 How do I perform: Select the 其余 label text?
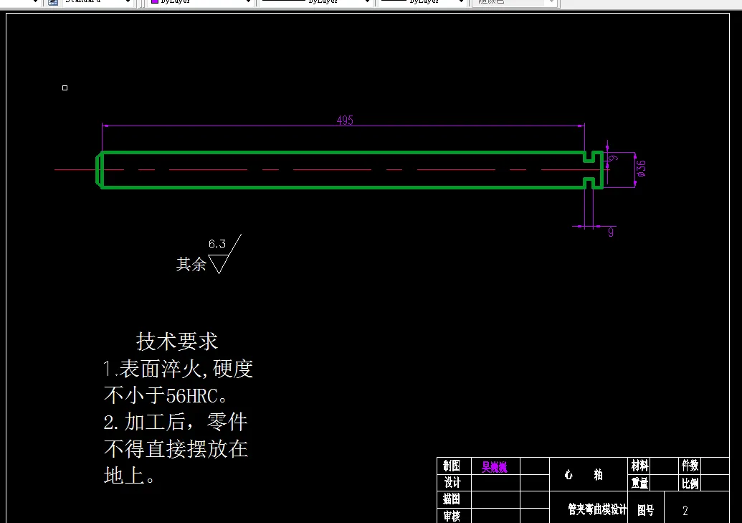point(191,264)
